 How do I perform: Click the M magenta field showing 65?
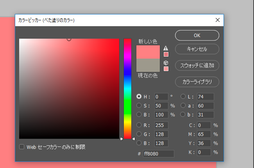click(x=204, y=134)
